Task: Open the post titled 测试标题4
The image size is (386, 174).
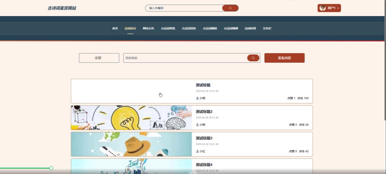Action: tap(204, 165)
